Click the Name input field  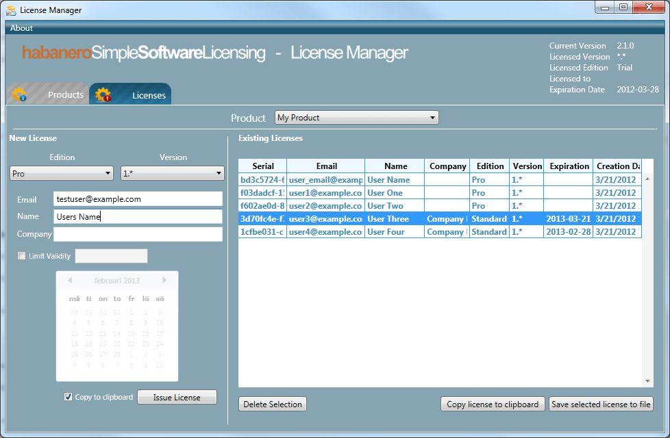[138, 216]
